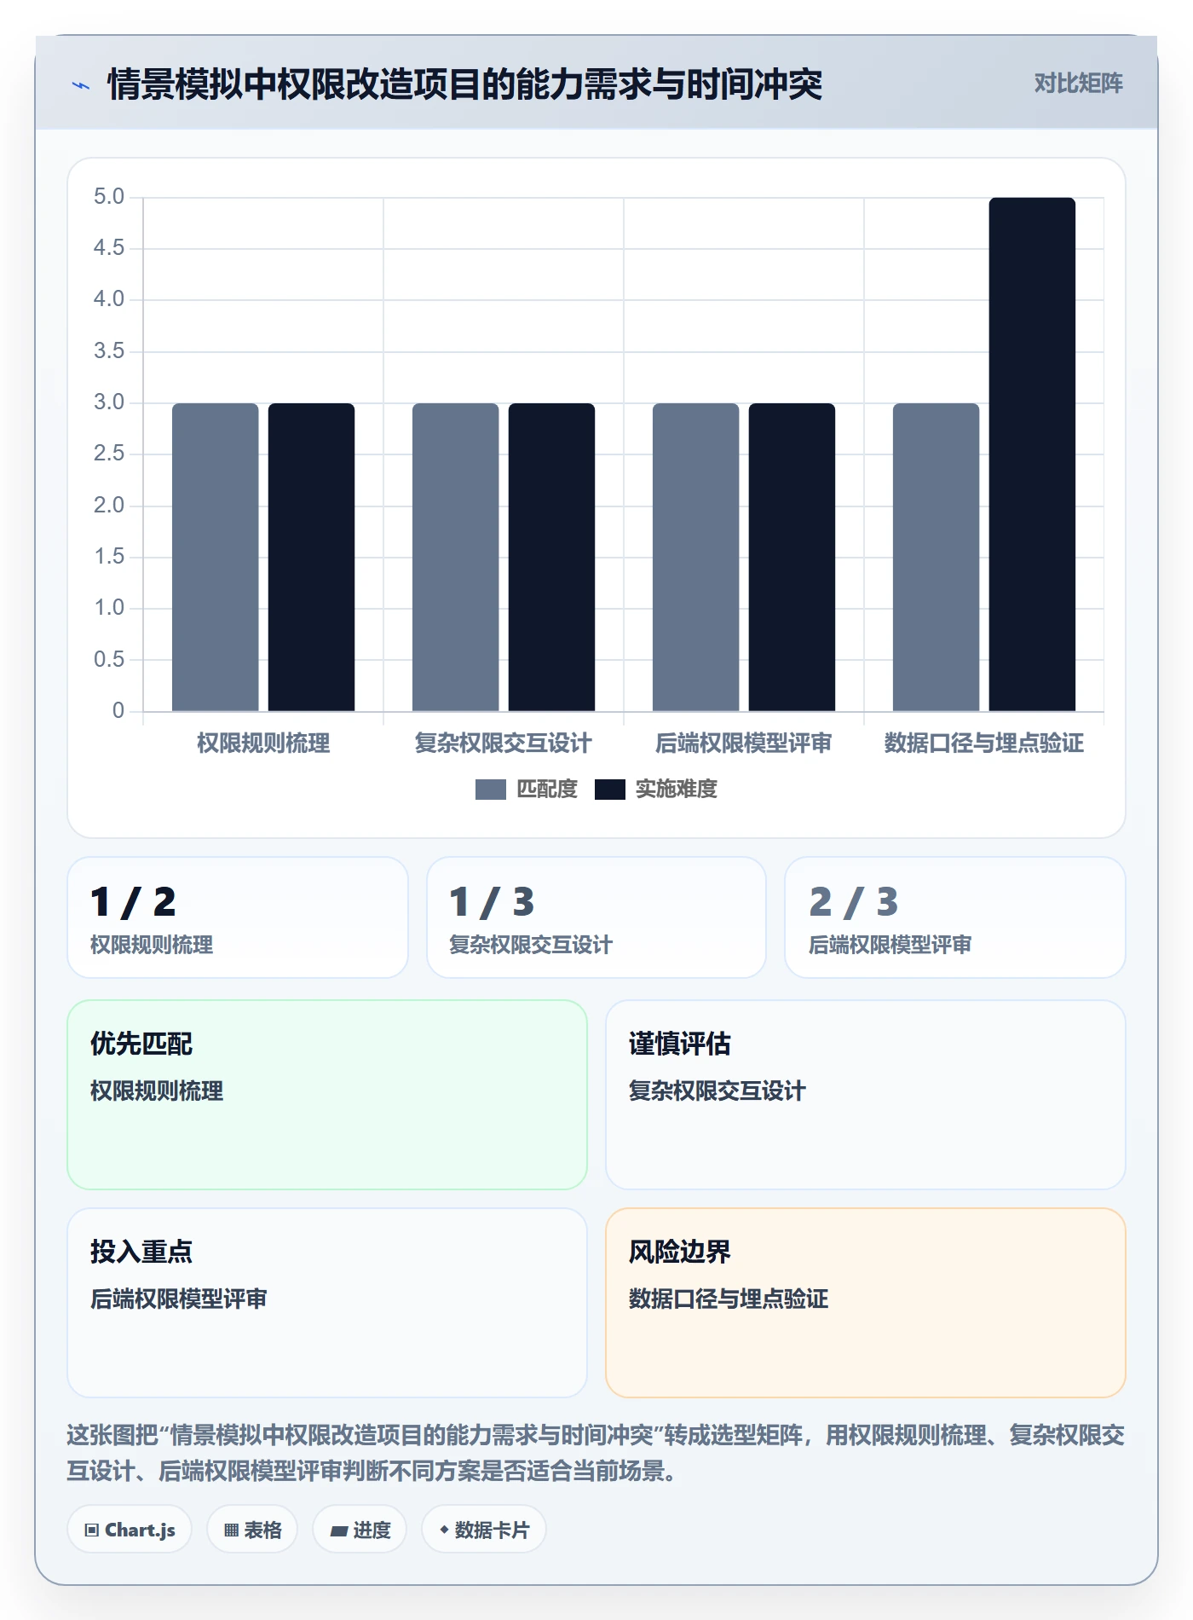Open the 1 / 3 复杂权限交互设计 stat card
The image size is (1193, 1620).
[596, 917]
